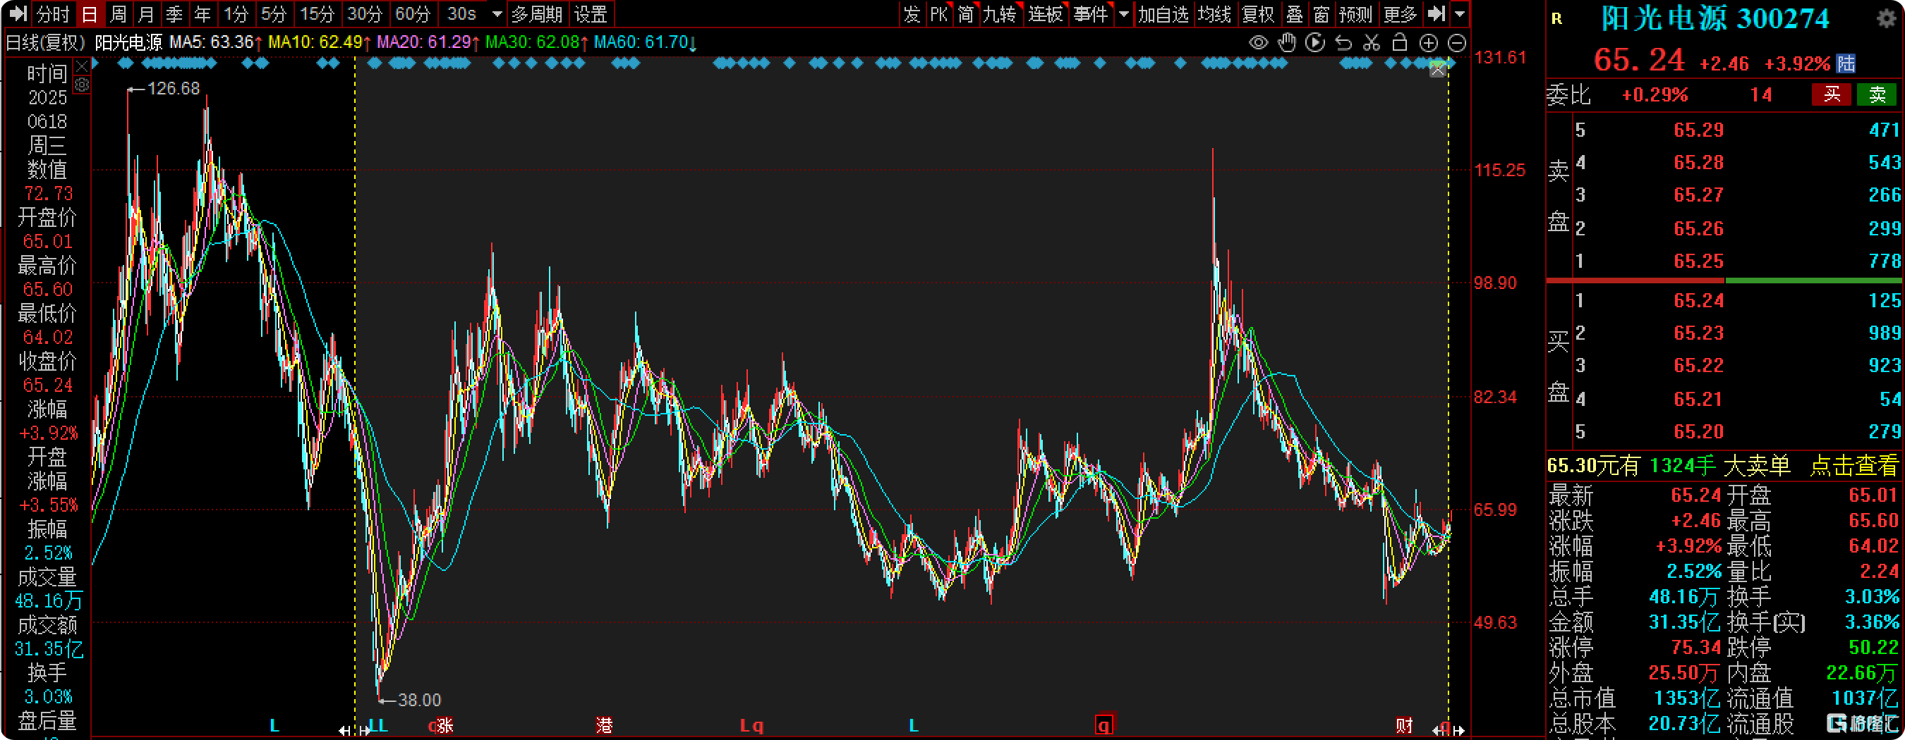Open the 连板 tool
The width and height of the screenshot is (1905, 740).
1045,14
